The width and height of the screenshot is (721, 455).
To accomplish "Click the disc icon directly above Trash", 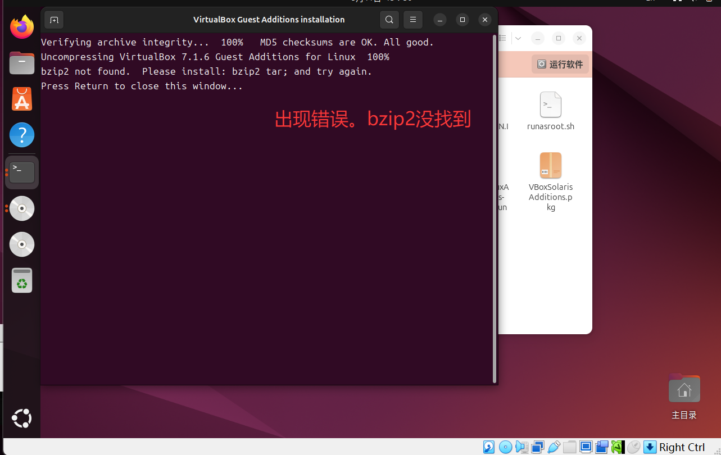I will coord(22,244).
